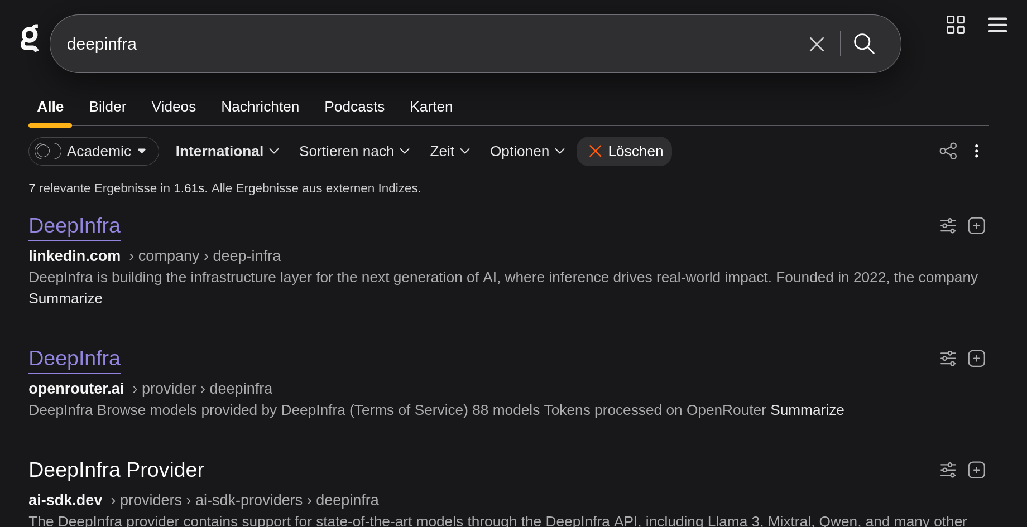Share the search results page

[948, 151]
